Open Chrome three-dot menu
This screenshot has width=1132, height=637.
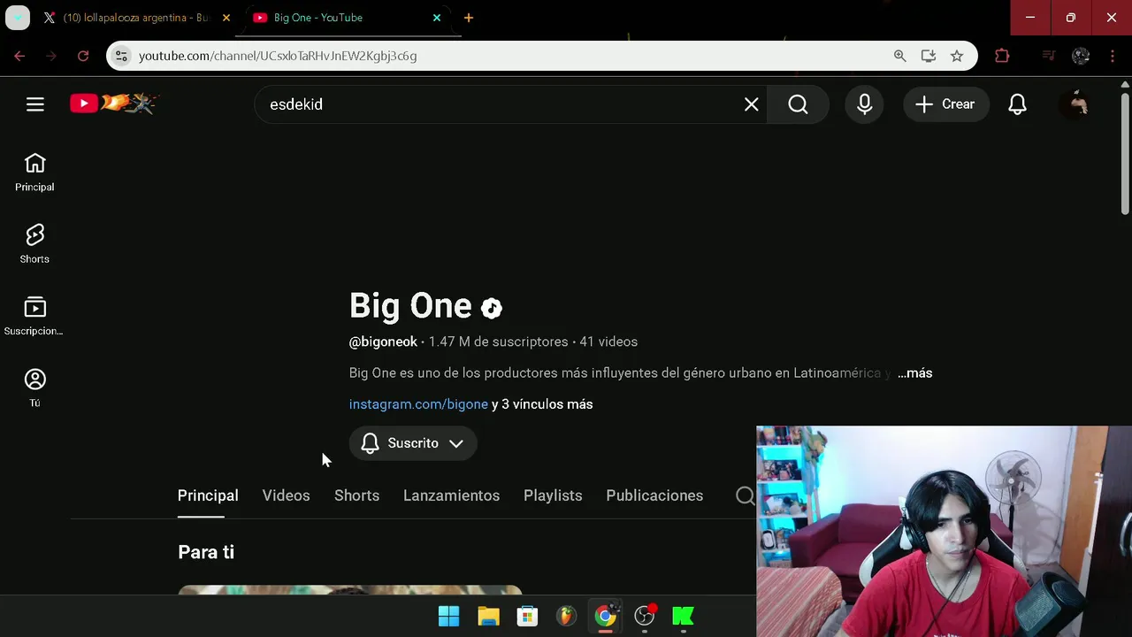click(x=1113, y=56)
